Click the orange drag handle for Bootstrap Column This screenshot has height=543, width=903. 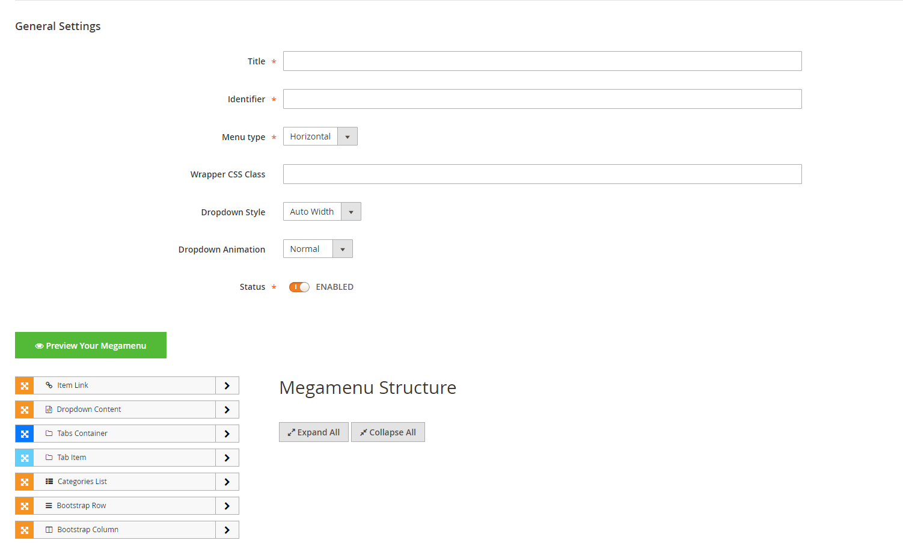pyautogui.click(x=24, y=530)
